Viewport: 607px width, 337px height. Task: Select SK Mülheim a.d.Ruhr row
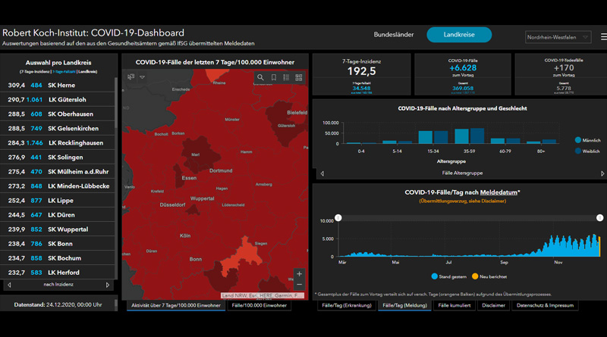click(x=58, y=172)
